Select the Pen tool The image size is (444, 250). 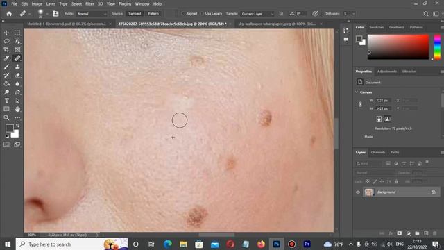[x=17, y=92]
